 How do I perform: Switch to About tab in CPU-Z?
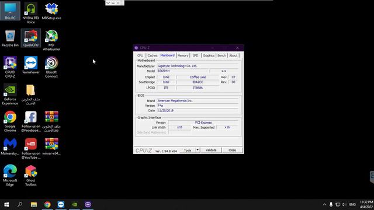tap(233, 55)
